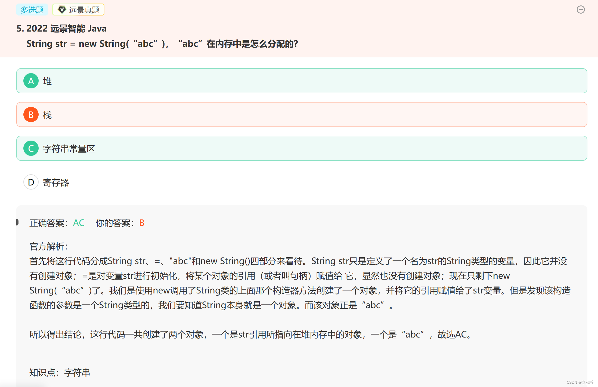The image size is (598, 387).
Task: Collapse question with circled minus icon
Action: [581, 10]
